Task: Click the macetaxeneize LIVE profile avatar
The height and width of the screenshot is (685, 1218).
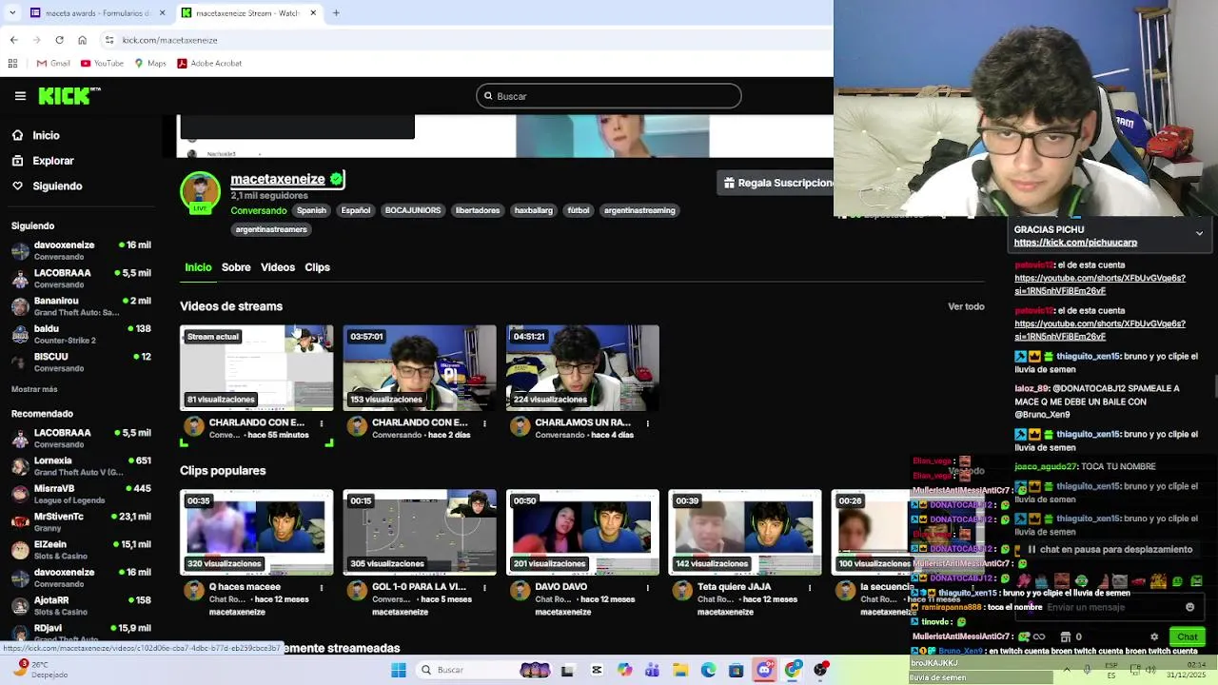Action: (200, 192)
